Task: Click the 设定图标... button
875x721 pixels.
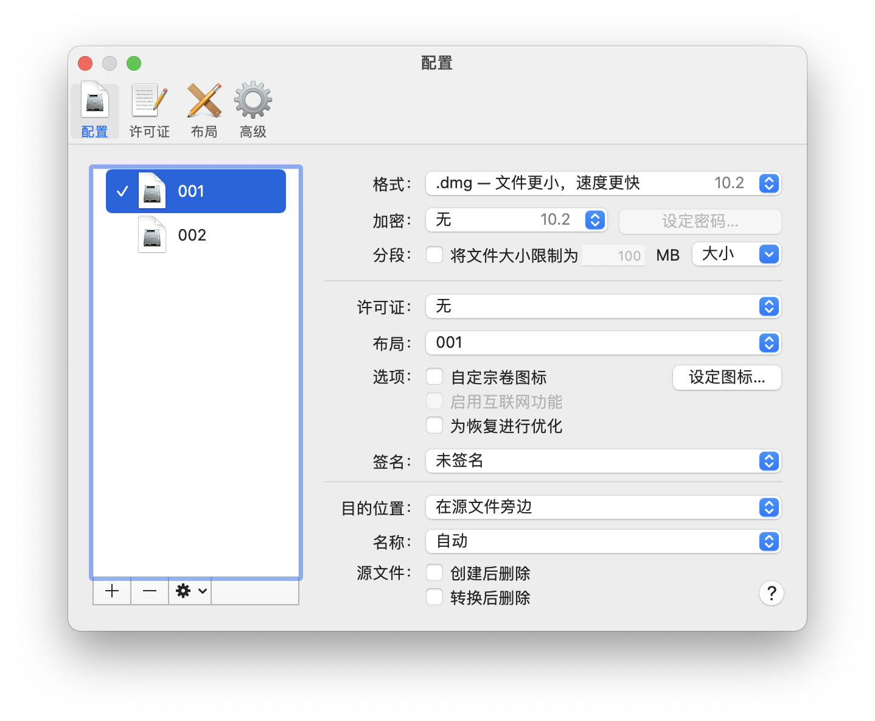Action: [727, 378]
